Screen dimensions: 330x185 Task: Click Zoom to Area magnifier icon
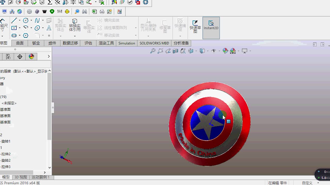pos(160,51)
